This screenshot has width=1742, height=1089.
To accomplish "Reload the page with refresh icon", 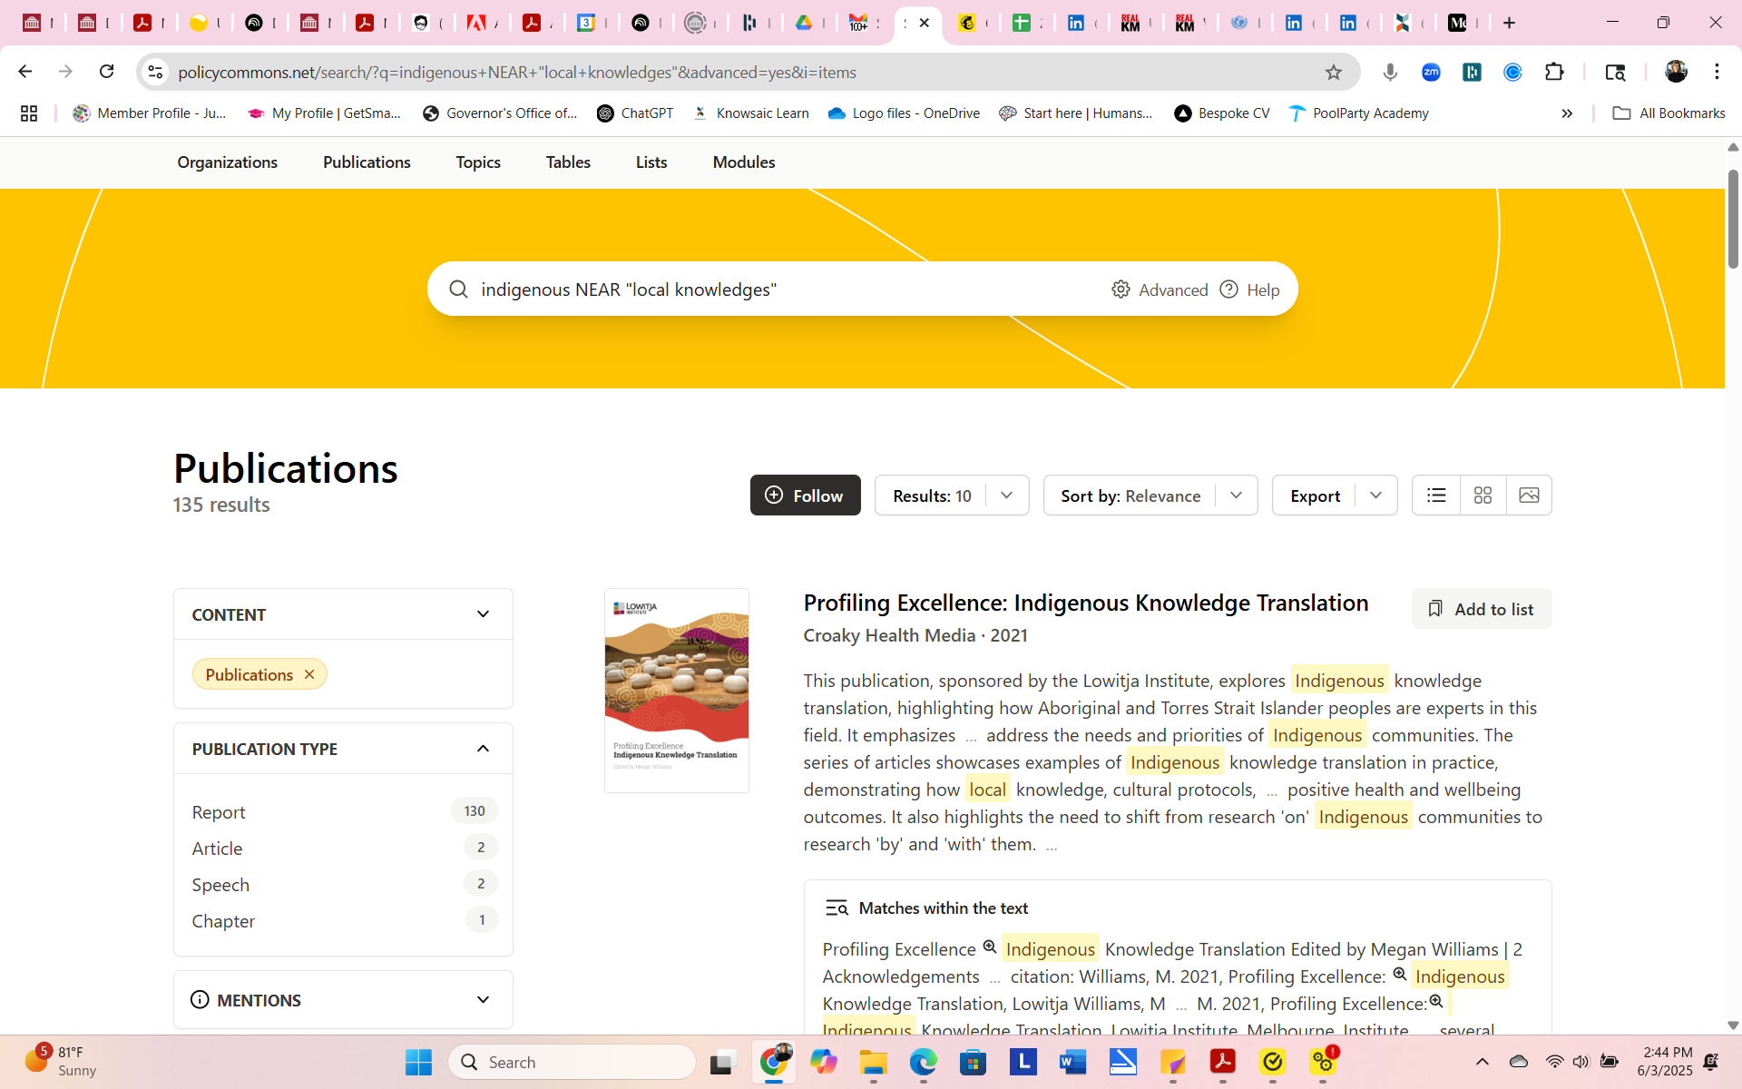I will 107,72.
